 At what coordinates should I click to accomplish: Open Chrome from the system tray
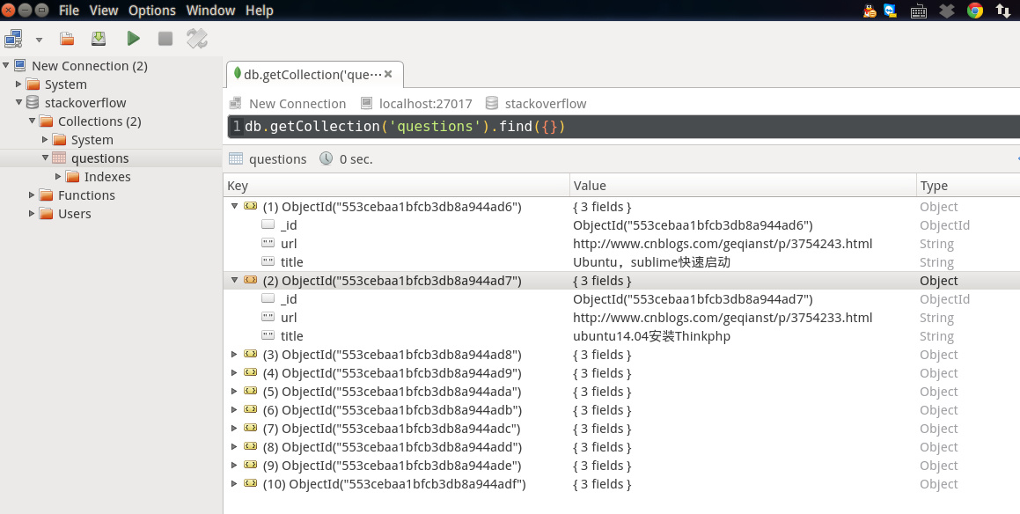(x=974, y=11)
